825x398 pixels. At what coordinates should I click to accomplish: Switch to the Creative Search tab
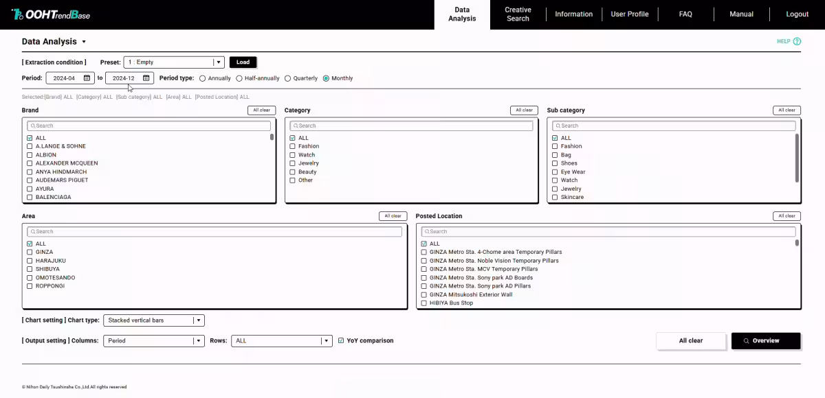pyautogui.click(x=518, y=14)
